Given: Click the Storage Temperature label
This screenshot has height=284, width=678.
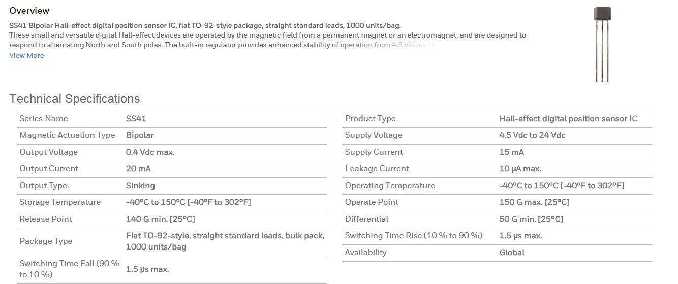Looking at the screenshot, I should (x=60, y=202).
